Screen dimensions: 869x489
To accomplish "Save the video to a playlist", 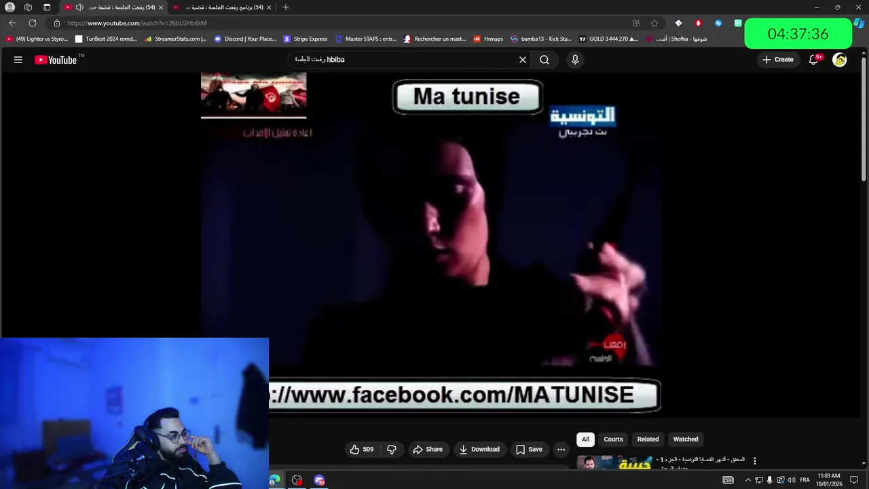I will [x=529, y=449].
